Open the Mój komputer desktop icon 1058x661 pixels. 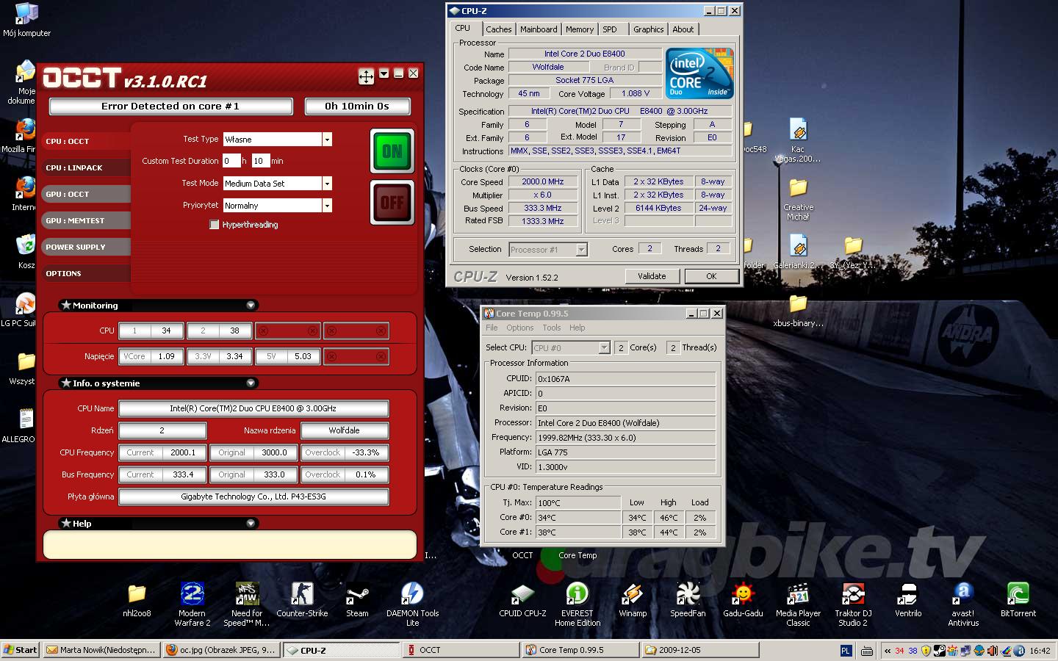26,19
